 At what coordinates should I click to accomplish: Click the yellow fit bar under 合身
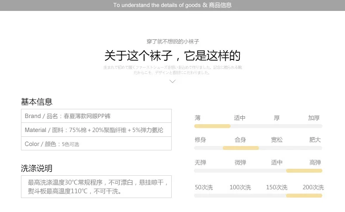pyautogui.click(x=241, y=148)
